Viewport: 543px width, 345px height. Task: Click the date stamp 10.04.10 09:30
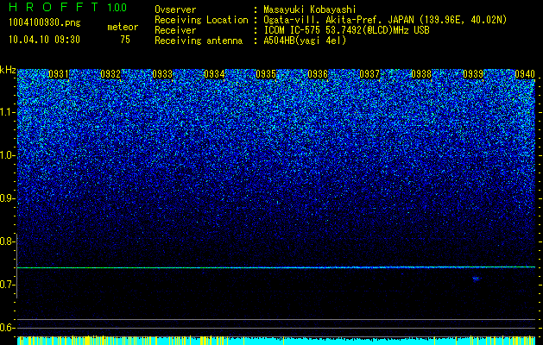click(45, 40)
